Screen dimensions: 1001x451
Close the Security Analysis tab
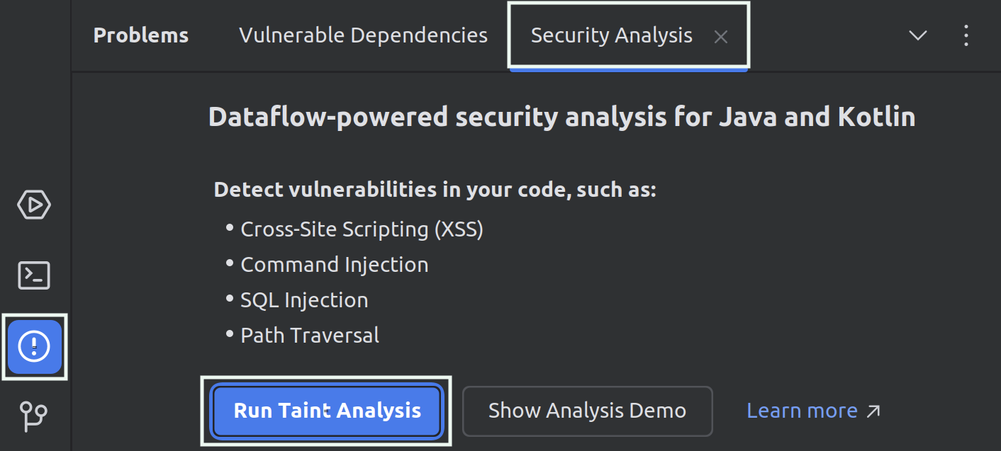coord(721,37)
